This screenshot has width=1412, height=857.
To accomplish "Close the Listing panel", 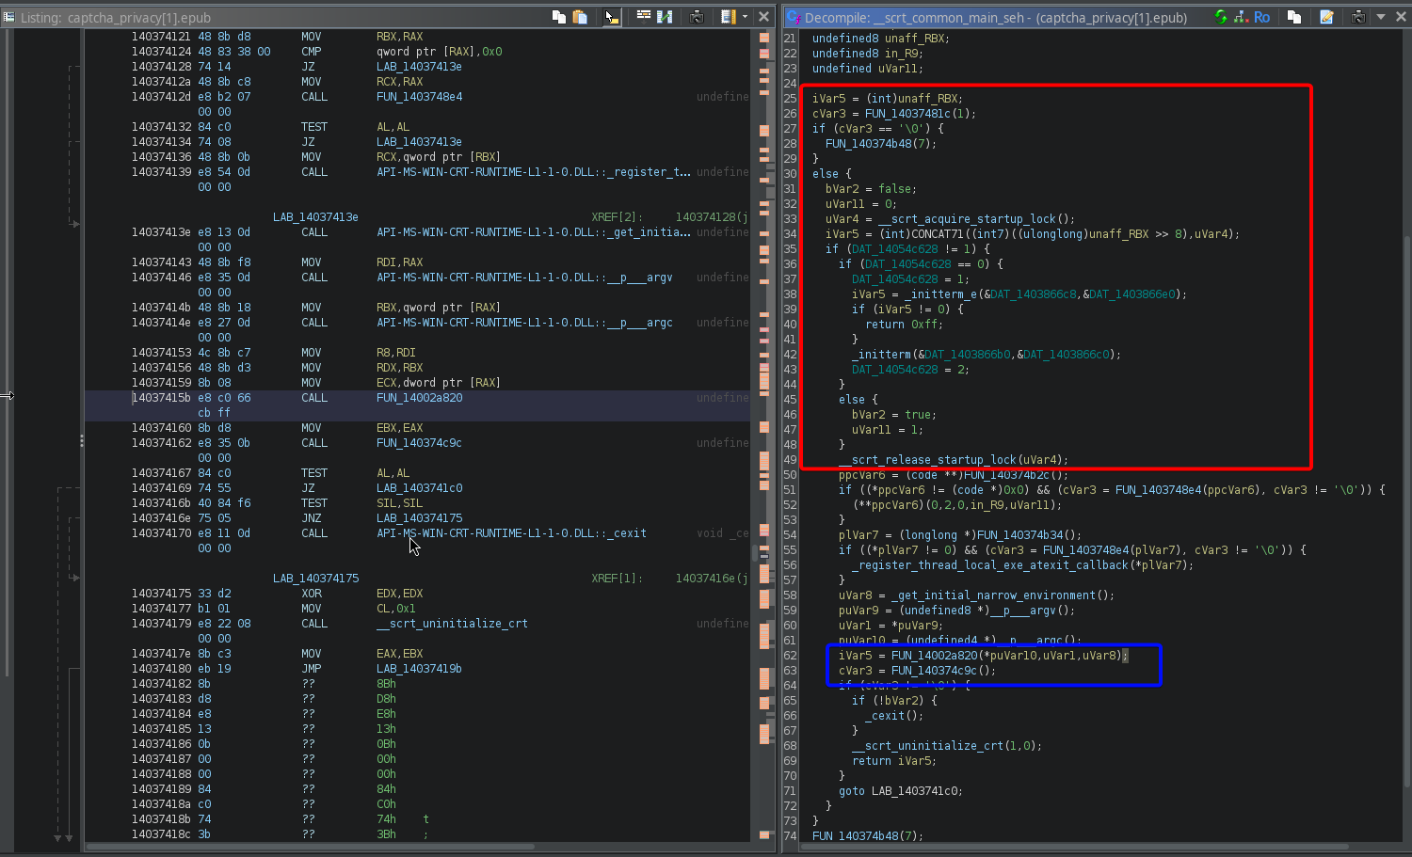I will (x=763, y=17).
